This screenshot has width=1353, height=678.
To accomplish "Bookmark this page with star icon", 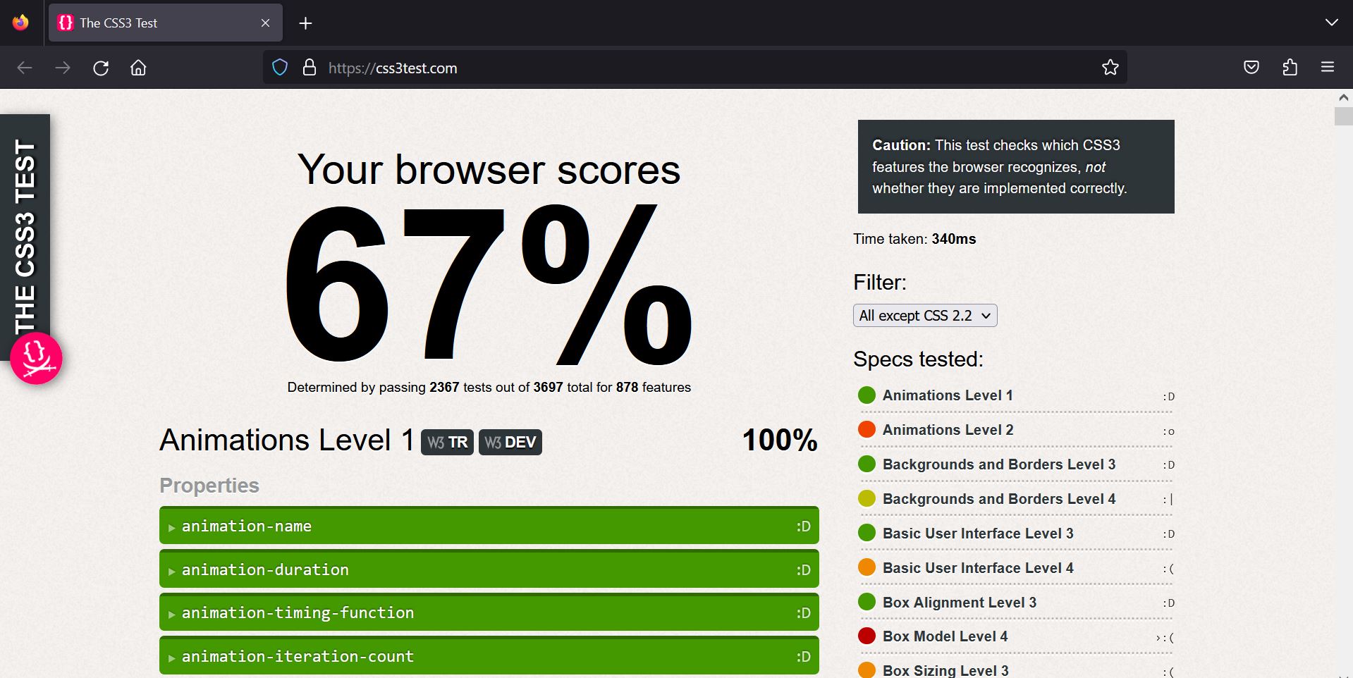I will click(1110, 68).
